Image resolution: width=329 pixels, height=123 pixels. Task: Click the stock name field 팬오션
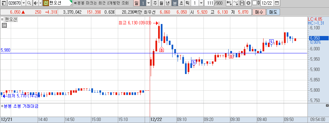(x=60, y=3)
